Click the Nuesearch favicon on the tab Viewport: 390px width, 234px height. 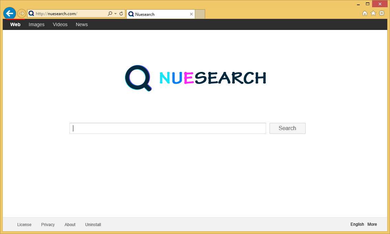pos(131,14)
